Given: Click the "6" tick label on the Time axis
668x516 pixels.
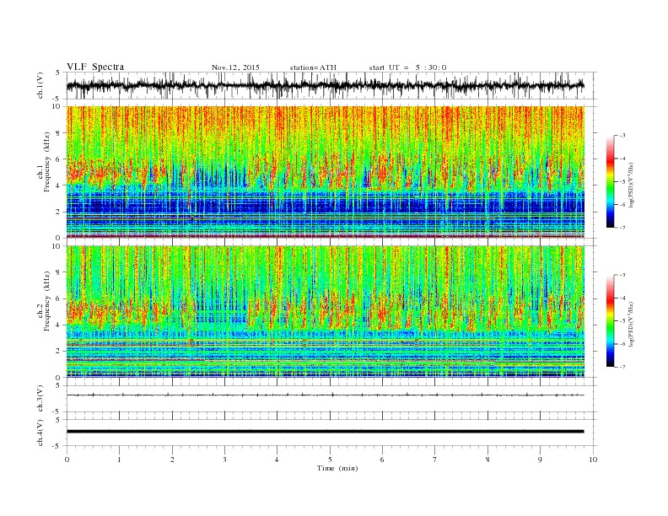Looking at the screenshot, I should (x=382, y=460).
